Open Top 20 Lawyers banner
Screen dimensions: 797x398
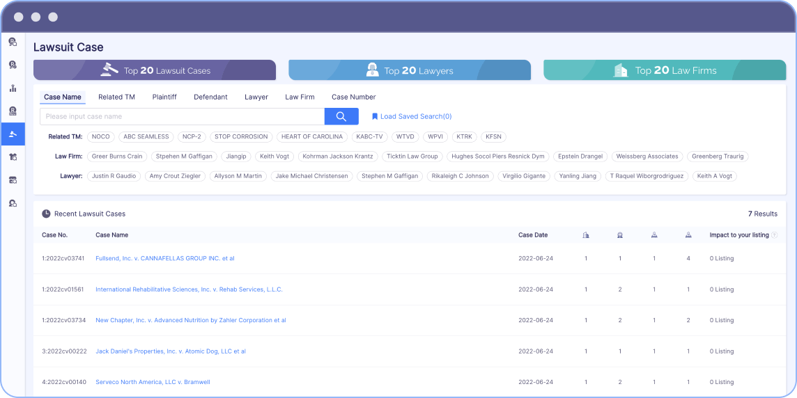410,70
